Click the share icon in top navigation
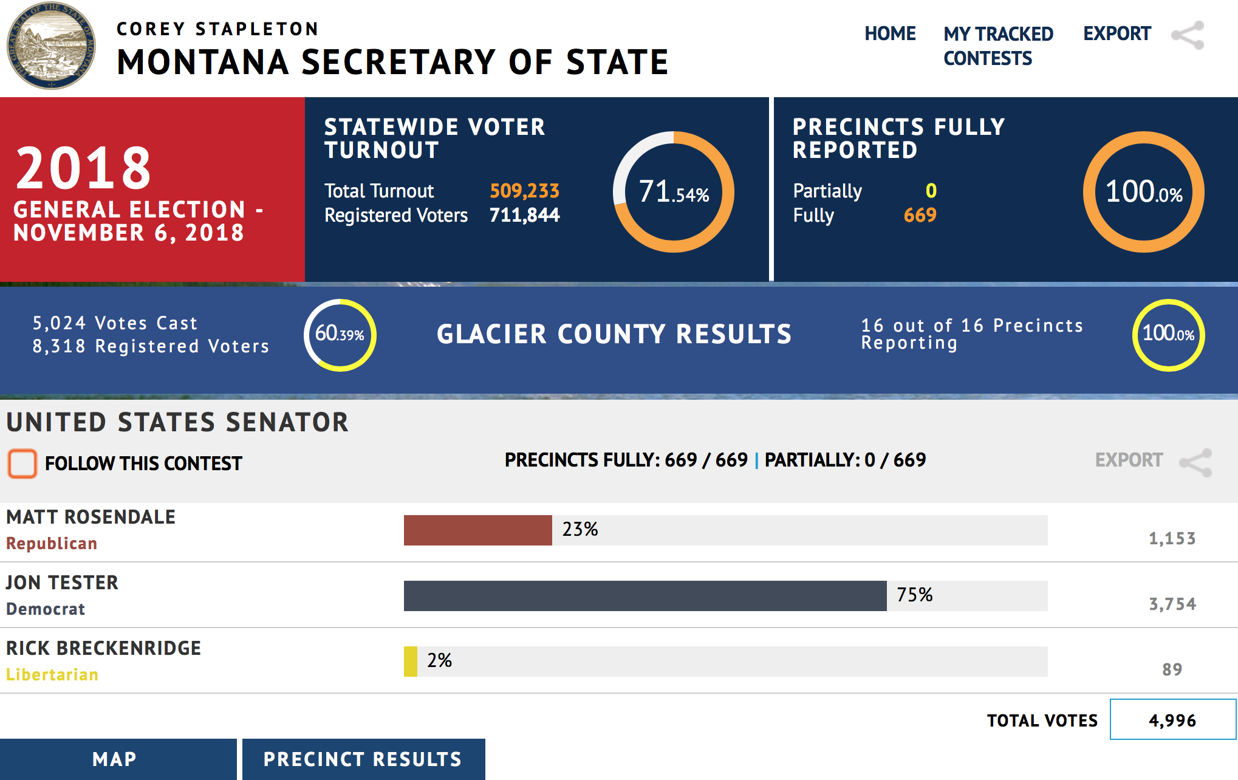The width and height of the screenshot is (1238, 780). coord(1188,35)
